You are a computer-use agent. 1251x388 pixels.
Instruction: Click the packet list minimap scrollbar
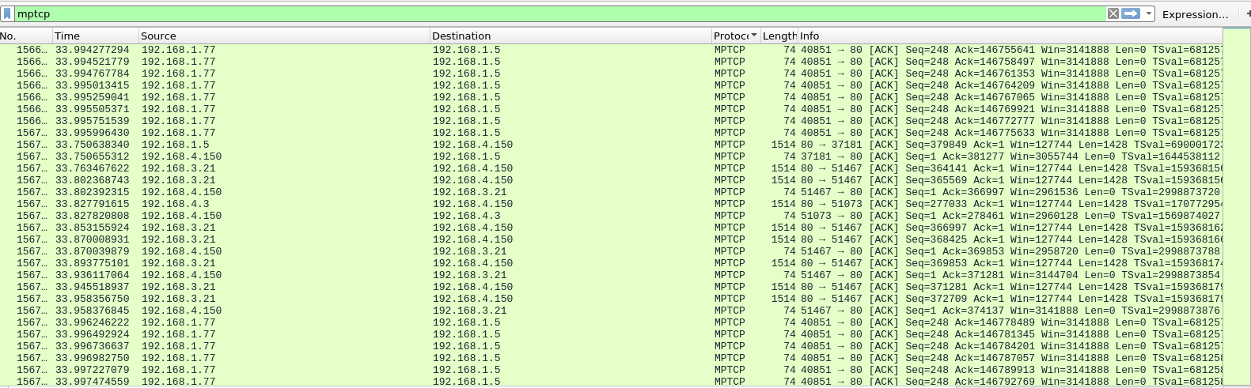(1236, 205)
